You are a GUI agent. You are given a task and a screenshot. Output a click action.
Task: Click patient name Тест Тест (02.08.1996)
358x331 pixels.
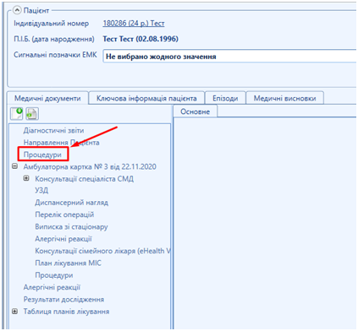pyautogui.click(x=140, y=39)
